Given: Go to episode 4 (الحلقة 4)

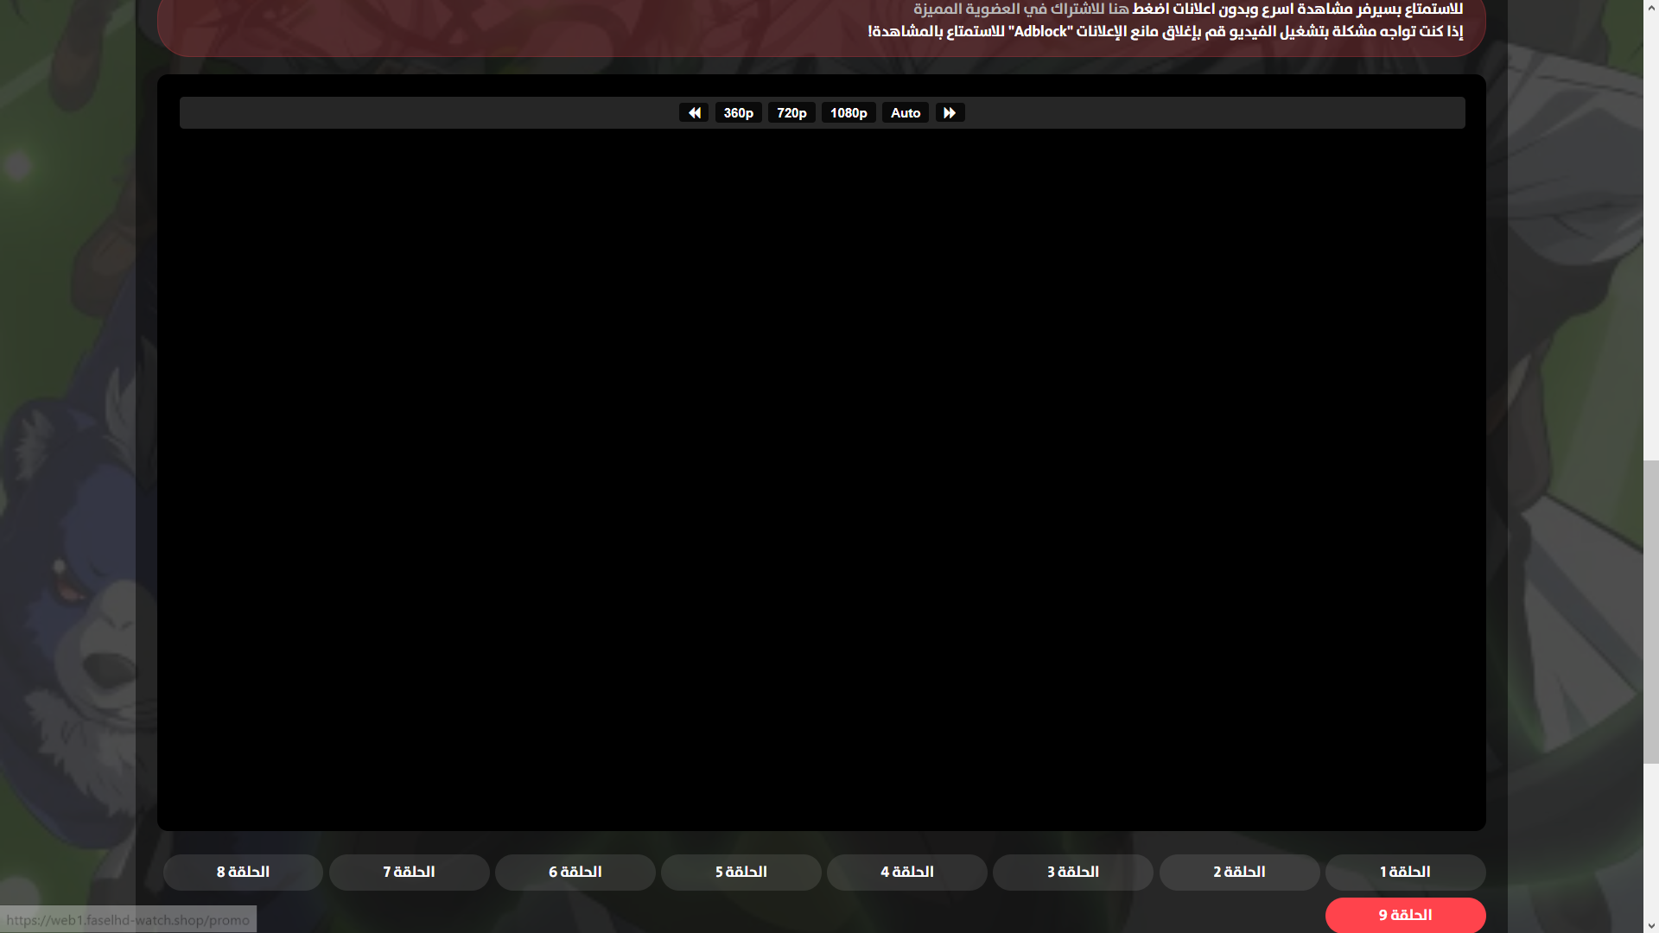Looking at the screenshot, I should pyautogui.click(x=907, y=872).
